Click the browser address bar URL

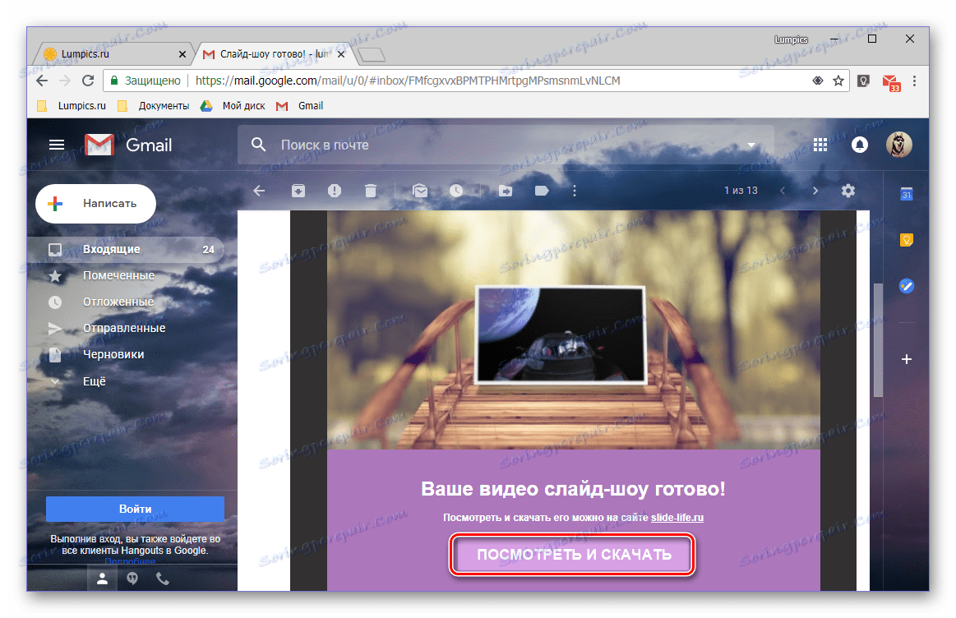click(407, 81)
